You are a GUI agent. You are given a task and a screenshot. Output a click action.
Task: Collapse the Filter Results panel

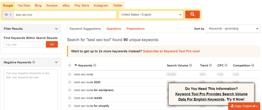57,29
